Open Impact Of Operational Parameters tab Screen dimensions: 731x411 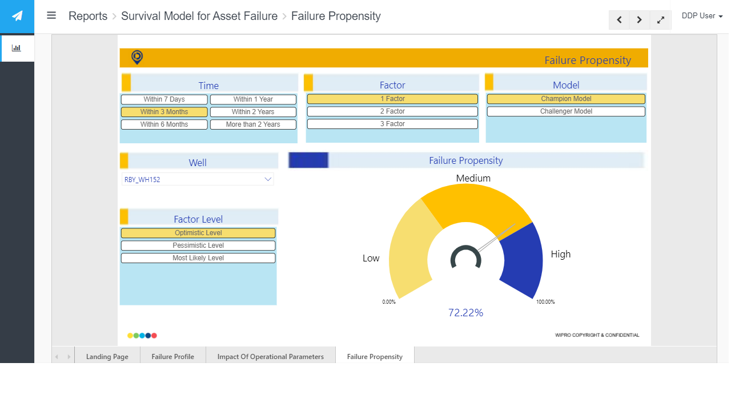(271, 356)
